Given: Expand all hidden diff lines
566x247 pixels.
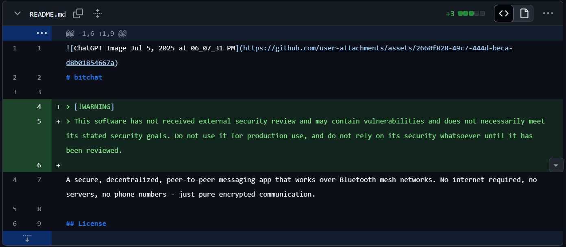Looking at the screenshot, I should [x=97, y=13].
